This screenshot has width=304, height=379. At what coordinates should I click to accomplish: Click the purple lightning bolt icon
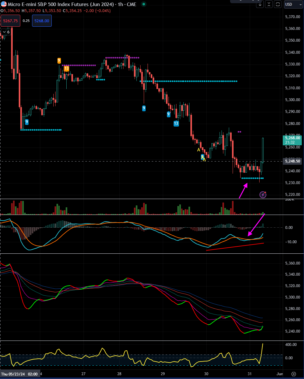coord(263,195)
